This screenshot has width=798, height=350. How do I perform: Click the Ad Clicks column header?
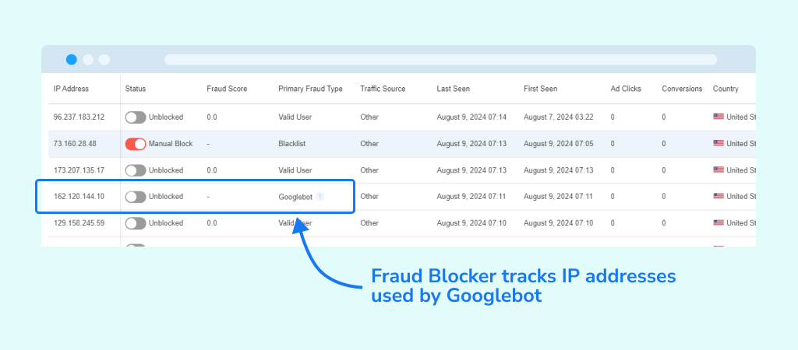[626, 89]
